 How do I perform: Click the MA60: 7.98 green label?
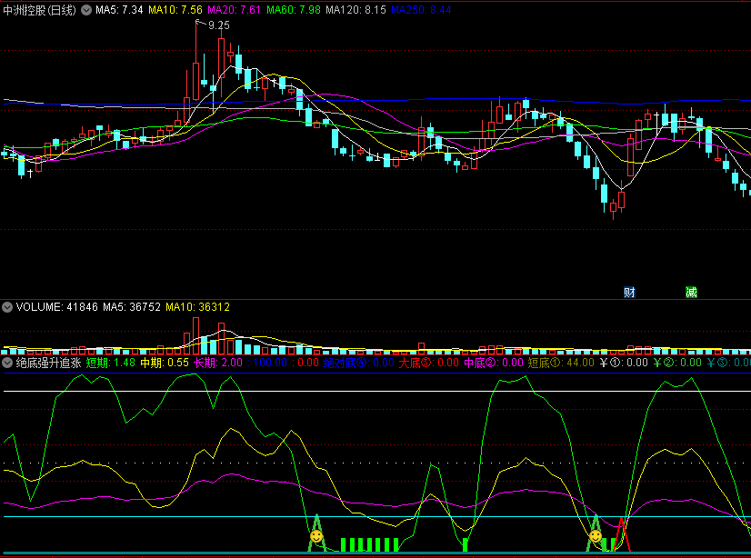pyautogui.click(x=294, y=10)
